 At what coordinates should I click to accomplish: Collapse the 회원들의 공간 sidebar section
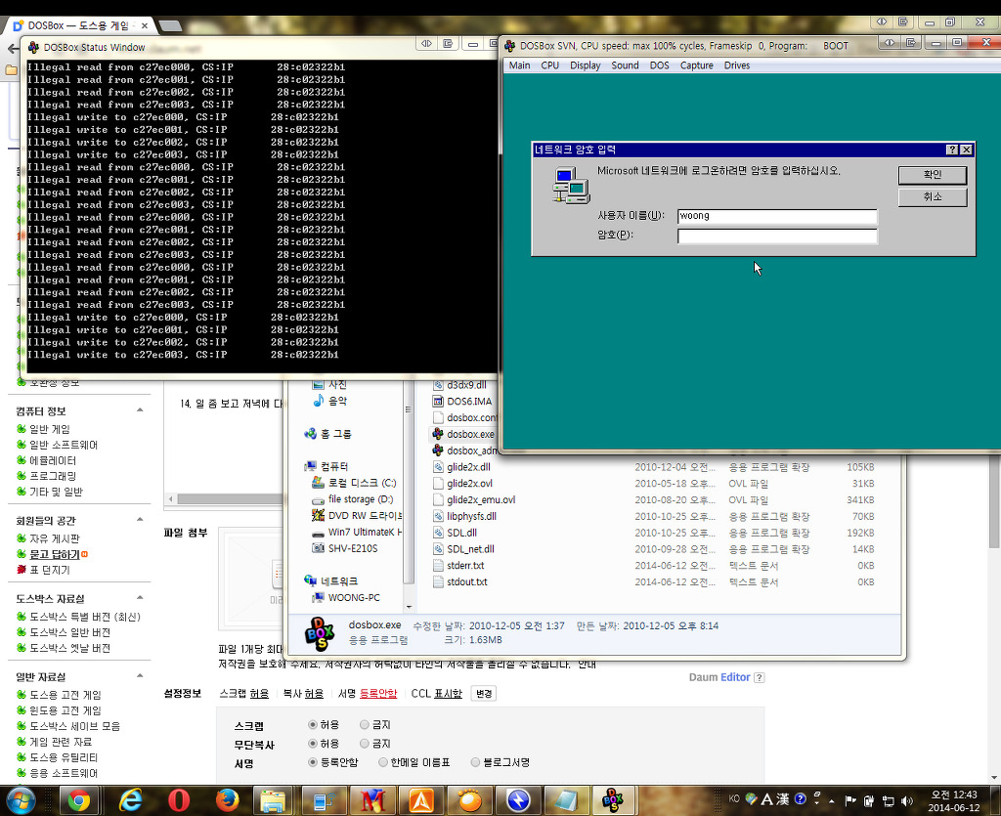[140, 520]
